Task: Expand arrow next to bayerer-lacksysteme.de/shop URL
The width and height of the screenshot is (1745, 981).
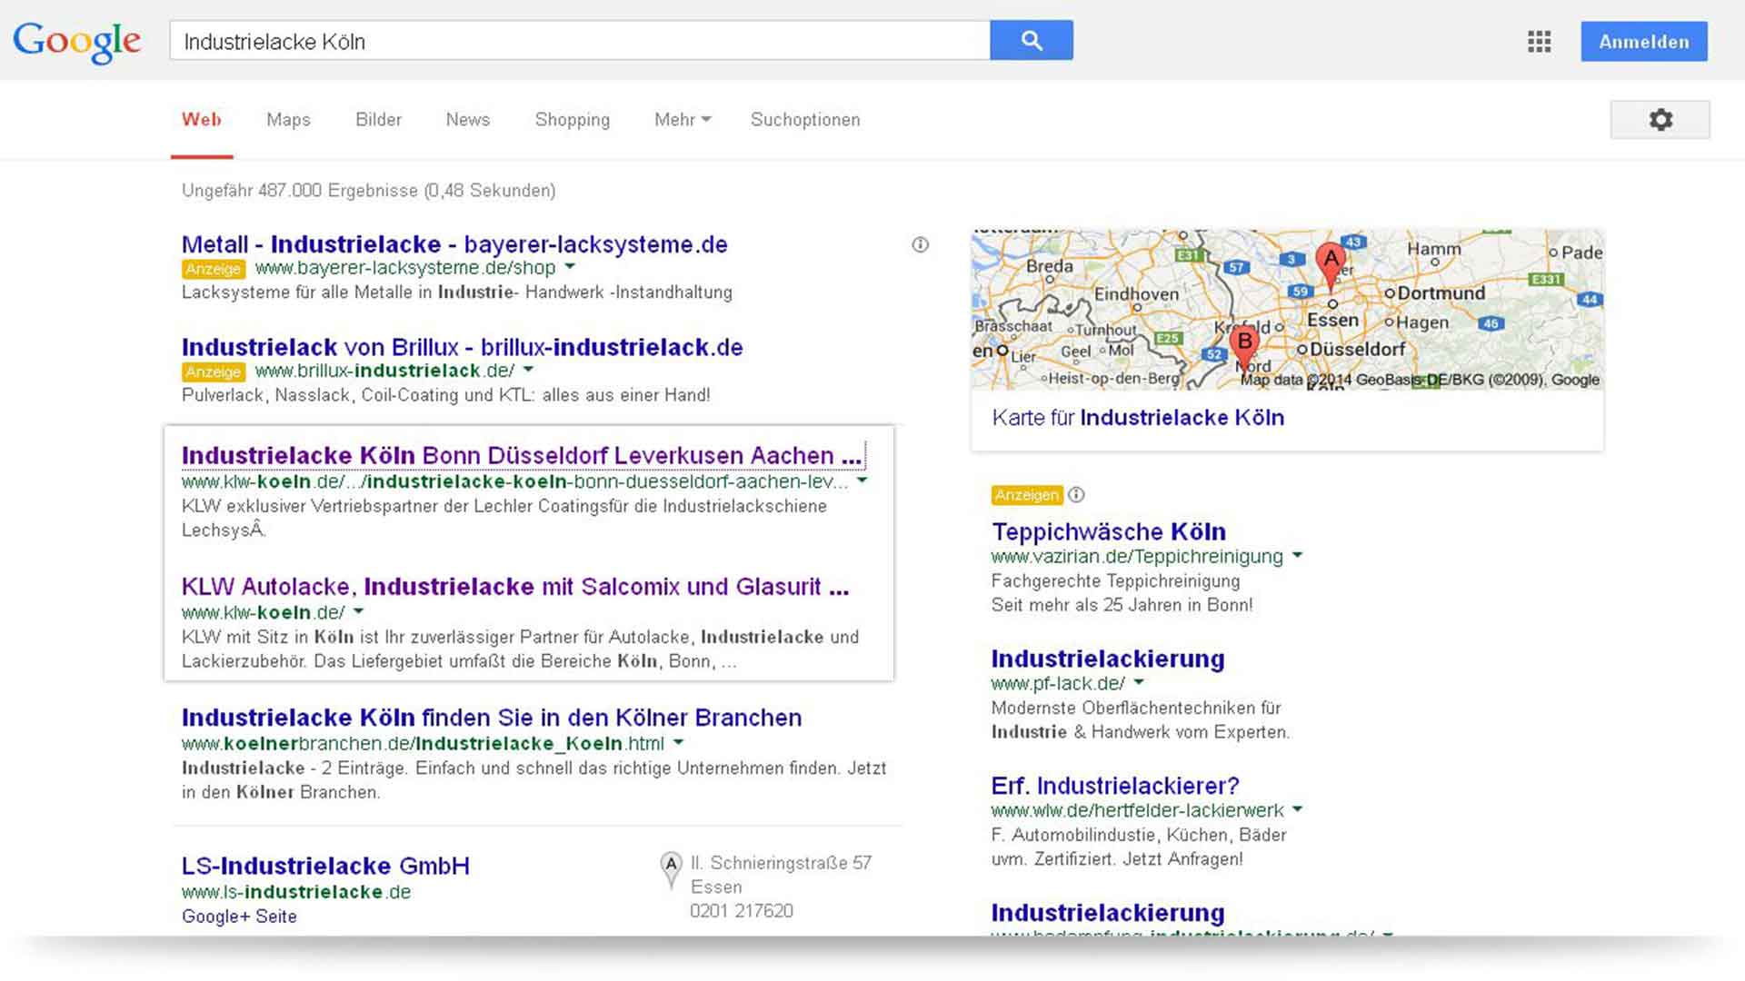Action: click(570, 267)
